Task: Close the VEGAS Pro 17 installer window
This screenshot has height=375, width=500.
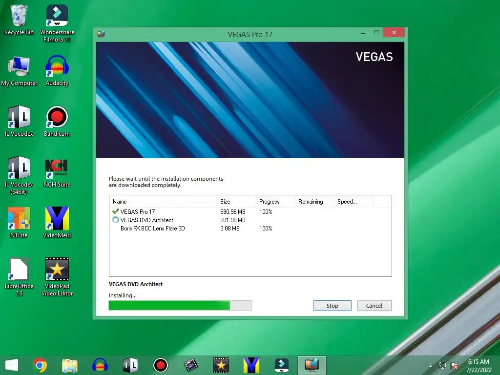Action: point(394,33)
